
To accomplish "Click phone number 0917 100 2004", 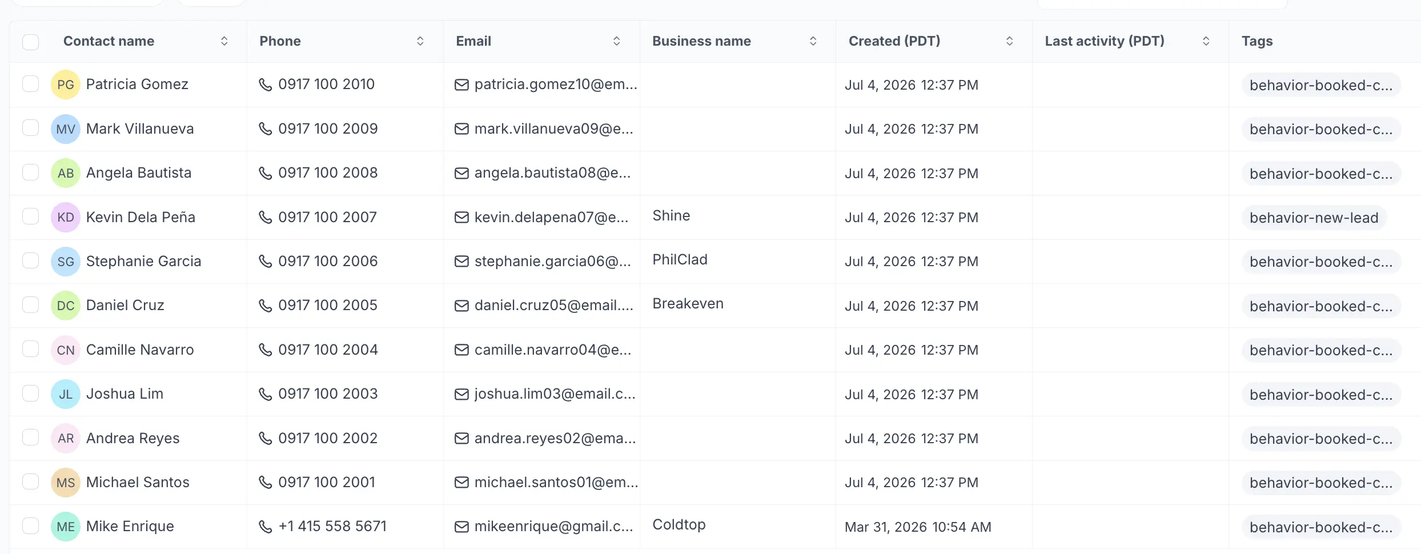I will click(x=328, y=350).
